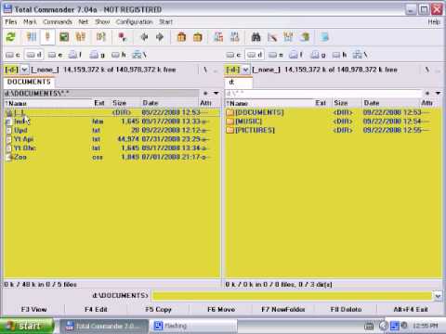Go forward with the right arrow icon
The image size is (446, 334).
tap(160, 37)
